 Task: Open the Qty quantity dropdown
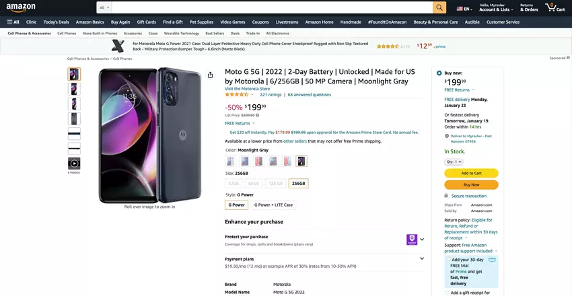pyautogui.click(x=455, y=161)
